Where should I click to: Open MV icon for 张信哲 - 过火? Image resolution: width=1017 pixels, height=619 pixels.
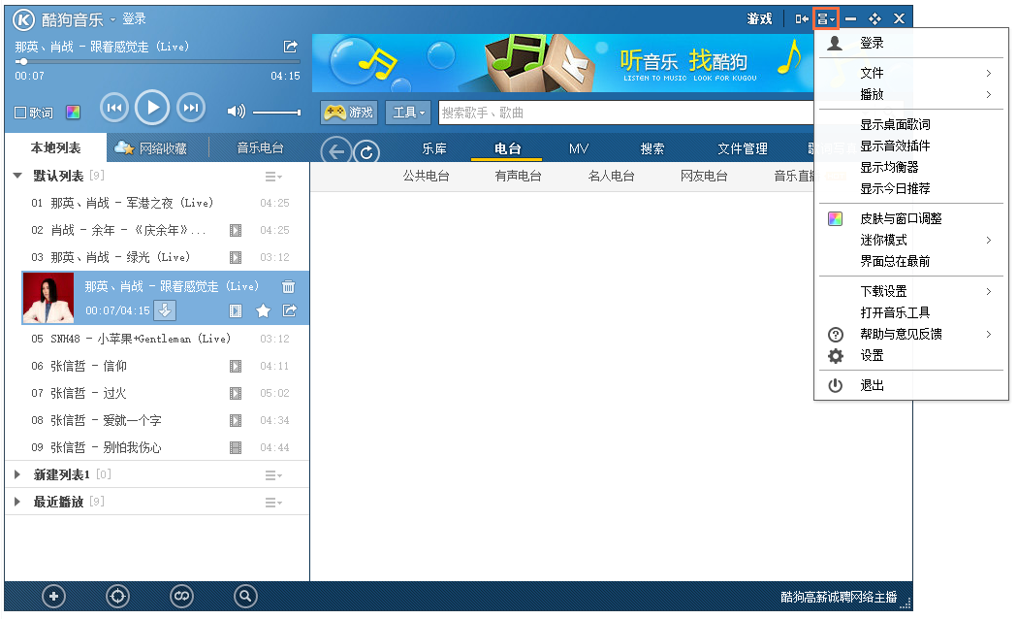[236, 394]
